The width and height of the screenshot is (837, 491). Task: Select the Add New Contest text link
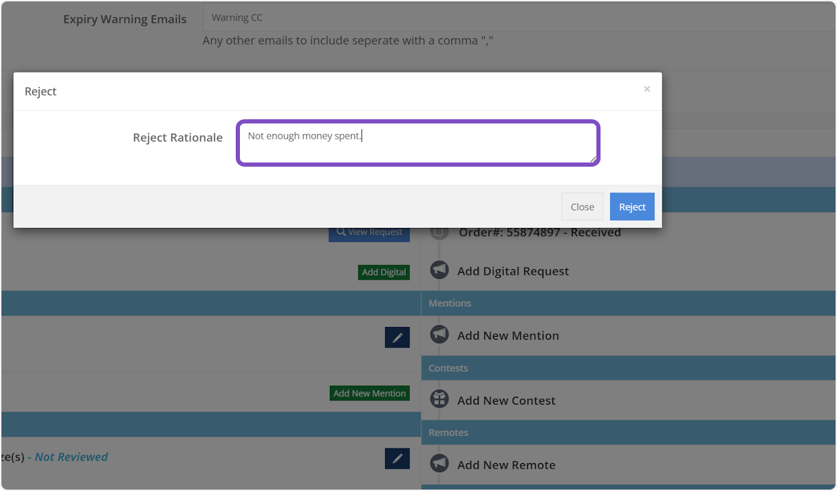point(506,400)
